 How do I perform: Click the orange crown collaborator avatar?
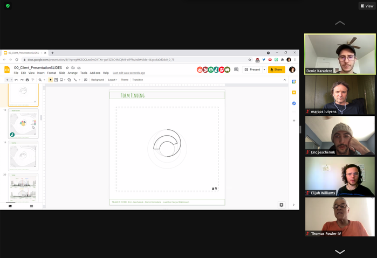point(200,69)
